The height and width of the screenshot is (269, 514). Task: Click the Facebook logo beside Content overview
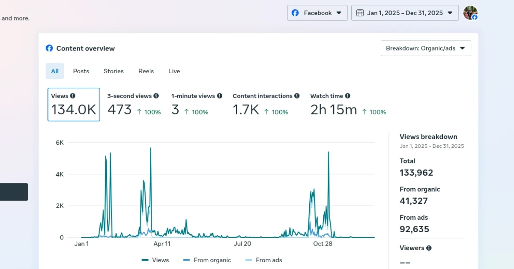(x=49, y=48)
